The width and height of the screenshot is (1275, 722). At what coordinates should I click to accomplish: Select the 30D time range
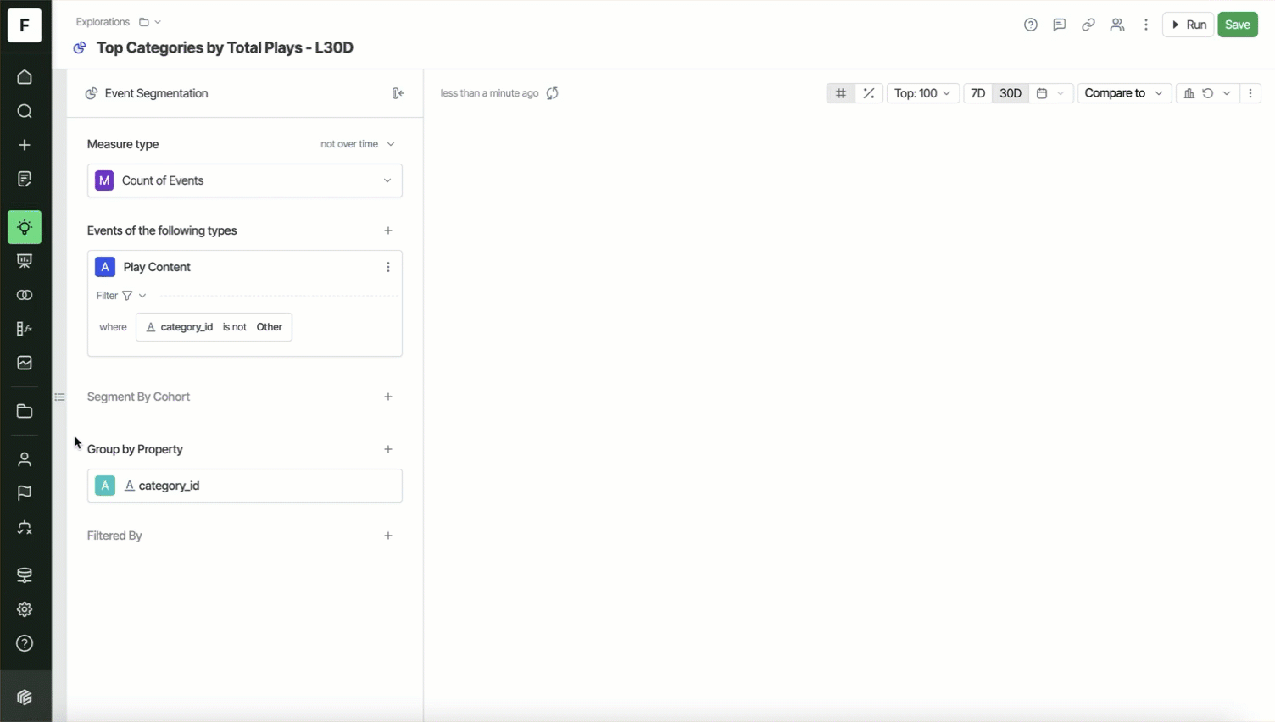pos(1011,93)
